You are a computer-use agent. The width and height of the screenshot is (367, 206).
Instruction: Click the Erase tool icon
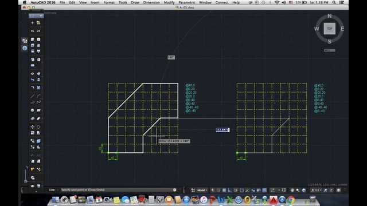click(38, 118)
